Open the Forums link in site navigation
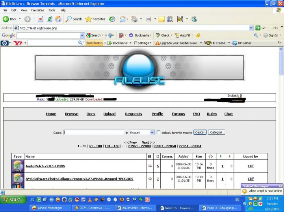The height and width of the screenshot is (212, 284). click(x=178, y=114)
